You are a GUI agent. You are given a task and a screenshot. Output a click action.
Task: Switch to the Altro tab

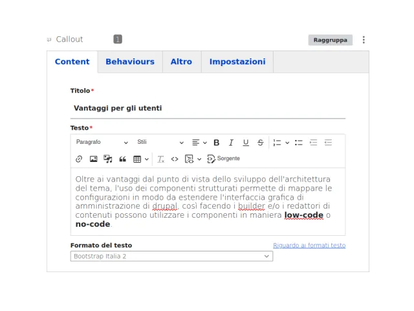181,62
